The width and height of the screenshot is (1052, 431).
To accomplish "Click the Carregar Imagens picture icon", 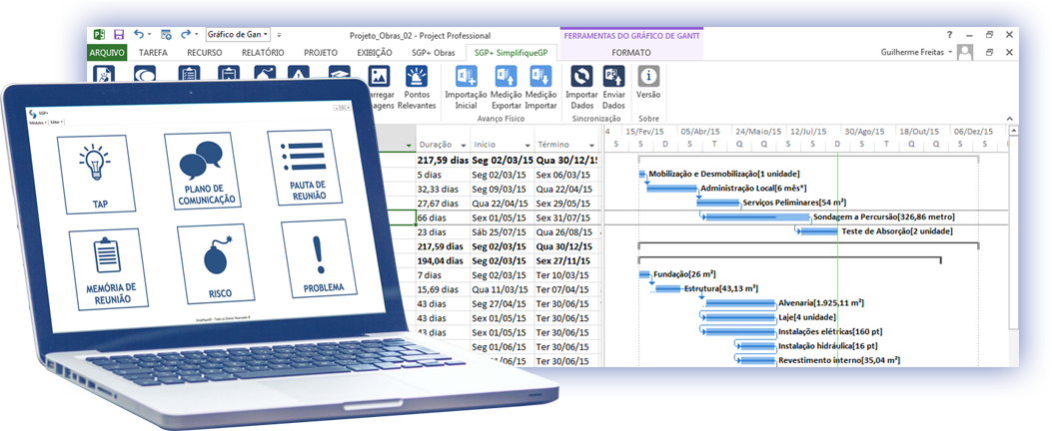I will click(379, 77).
